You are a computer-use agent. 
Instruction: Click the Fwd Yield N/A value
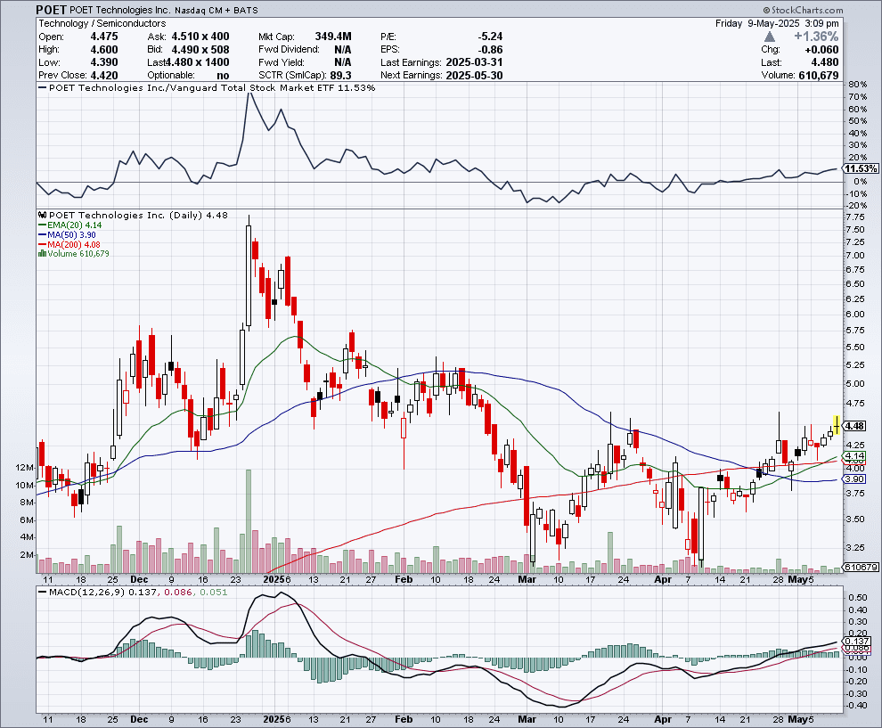point(343,62)
